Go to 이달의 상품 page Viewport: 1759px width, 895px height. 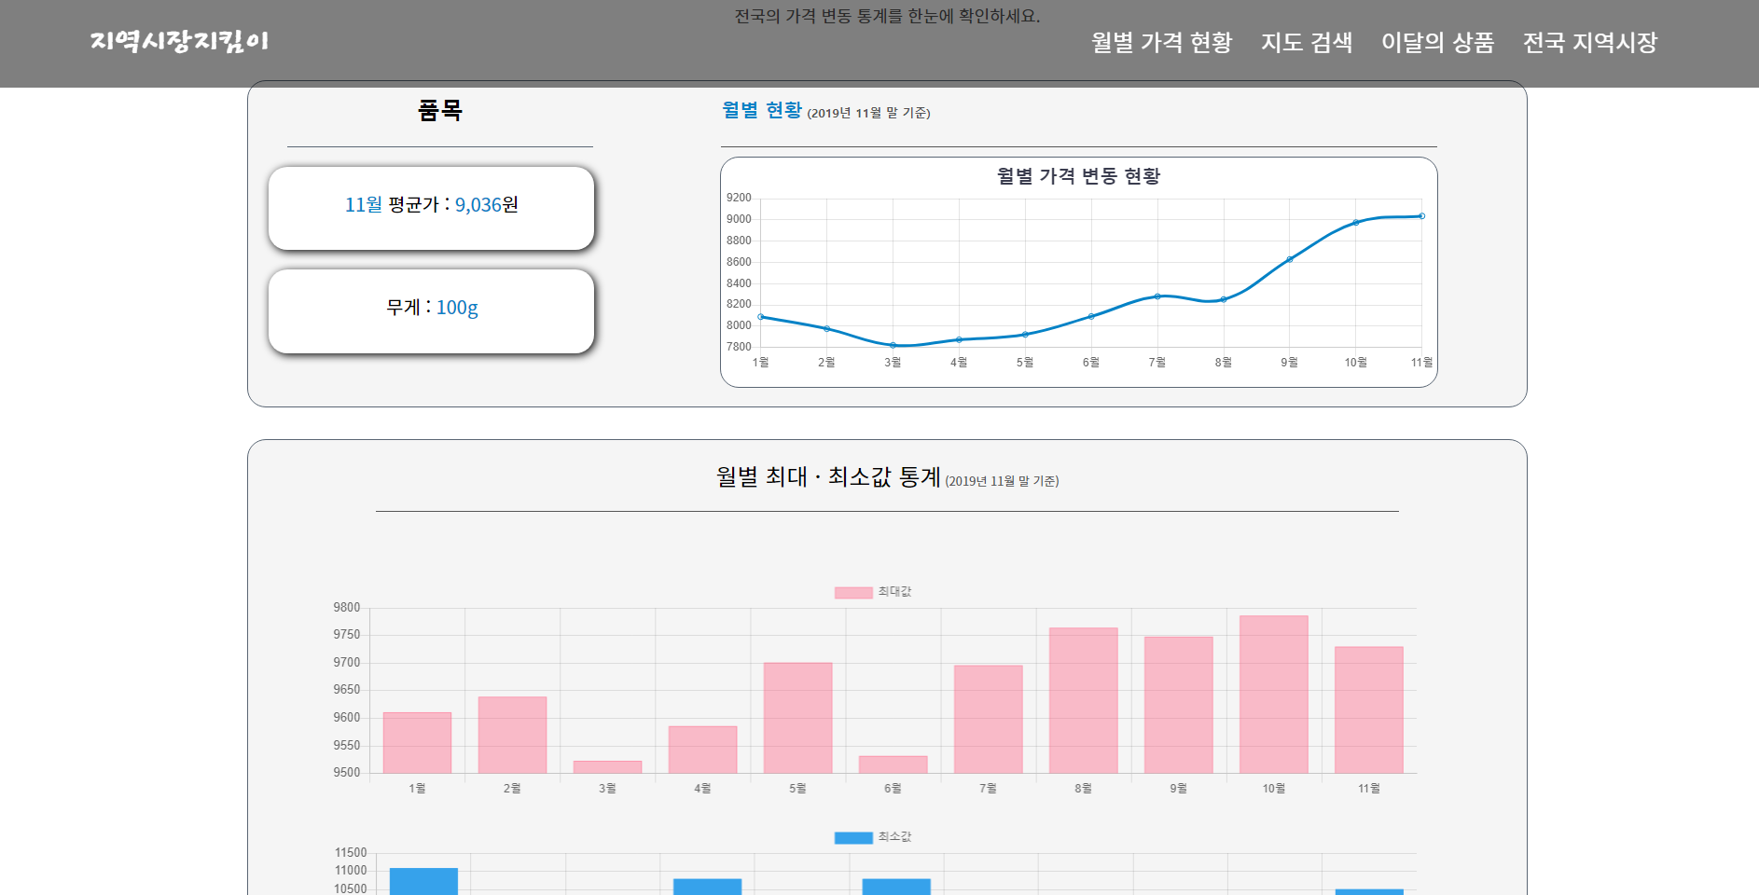[x=1437, y=42]
